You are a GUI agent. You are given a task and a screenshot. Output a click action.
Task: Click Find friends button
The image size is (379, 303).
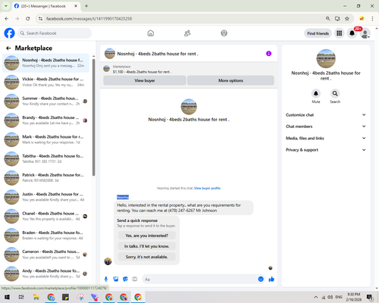[x=318, y=33]
